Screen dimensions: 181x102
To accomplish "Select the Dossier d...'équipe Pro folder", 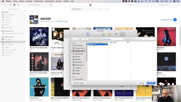I will pyautogui.click(x=98, y=42).
